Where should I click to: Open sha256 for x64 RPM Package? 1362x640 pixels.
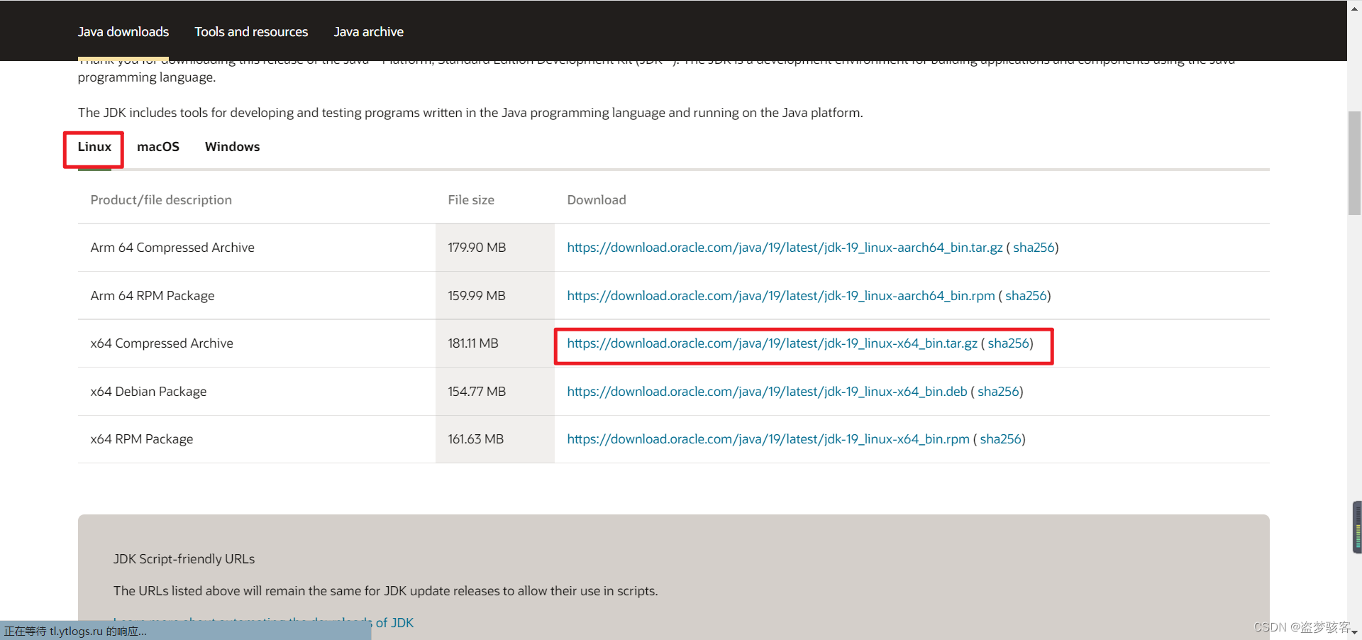click(1001, 439)
